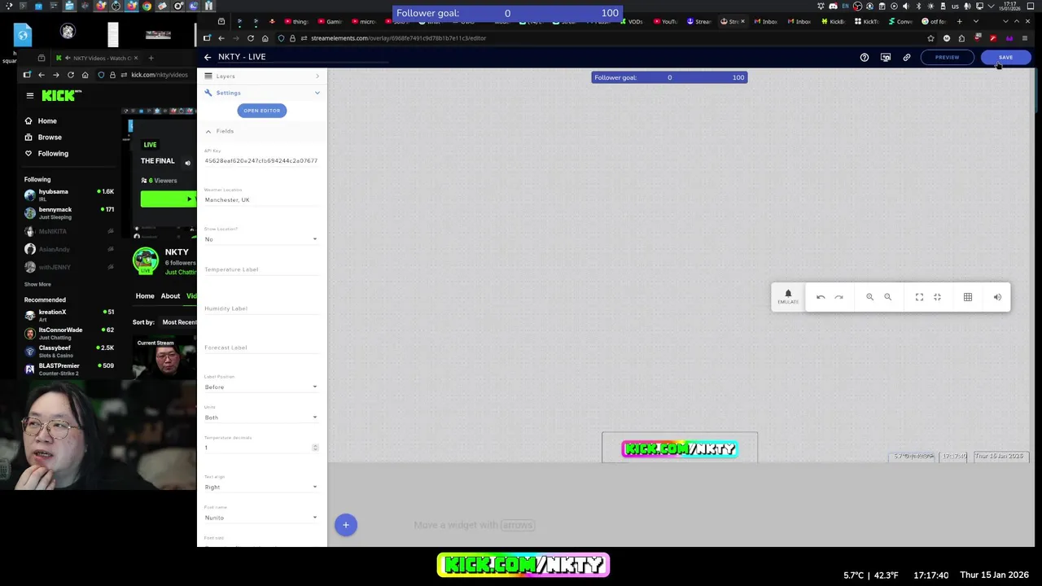
Task: Click the API Key input field
Action: click(261, 160)
